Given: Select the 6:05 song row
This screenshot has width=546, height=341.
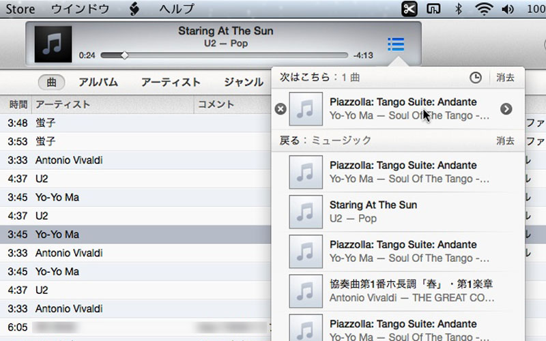Looking at the screenshot, I should point(135,327).
